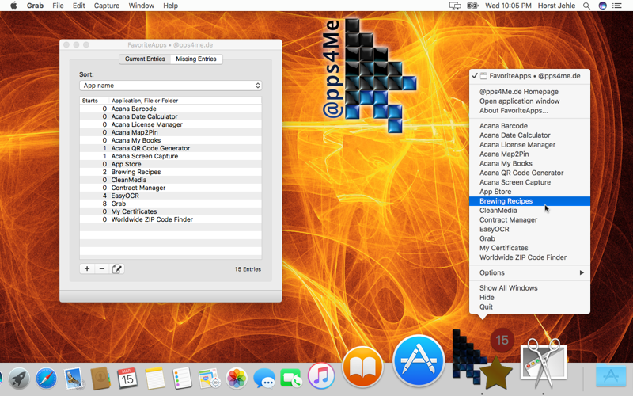Screen dimensions: 633x396
Task: Open the Edit menu
Action: pos(78,6)
